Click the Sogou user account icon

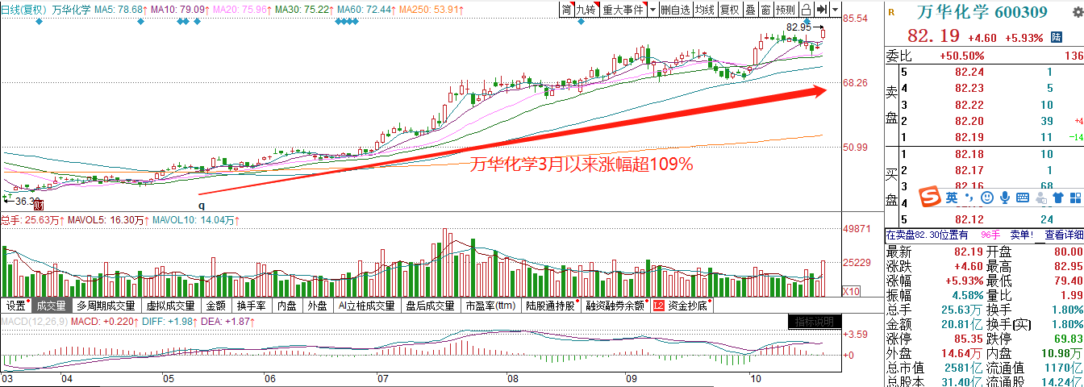pos(1040,197)
